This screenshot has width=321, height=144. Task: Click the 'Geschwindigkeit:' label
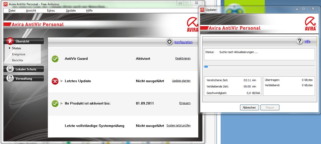click(x=217, y=93)
